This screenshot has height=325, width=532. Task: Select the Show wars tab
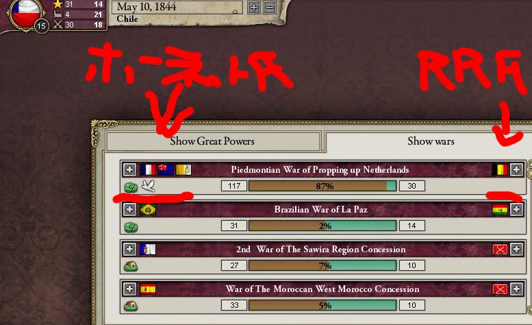(x=431, y=141)
